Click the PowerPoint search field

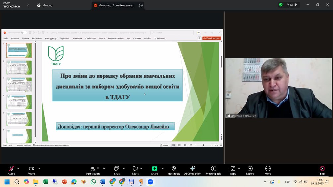172,33
